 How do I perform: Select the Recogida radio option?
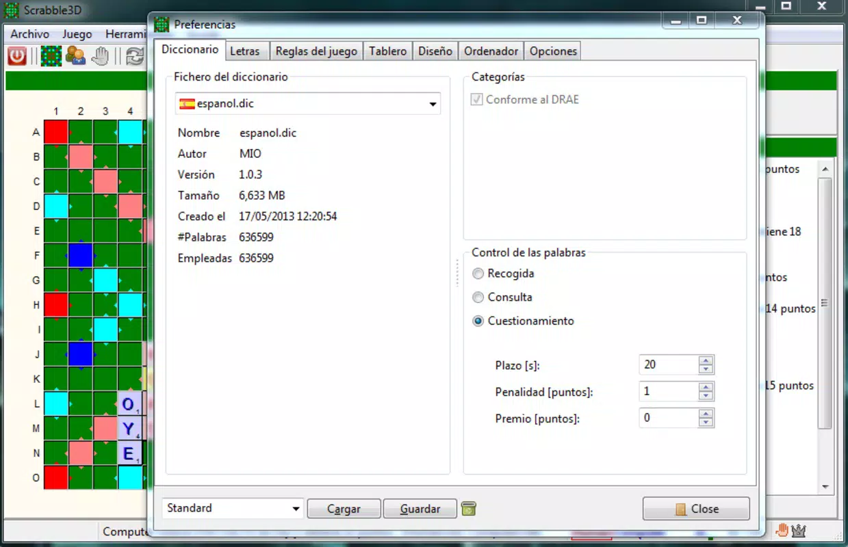(478, 273)
